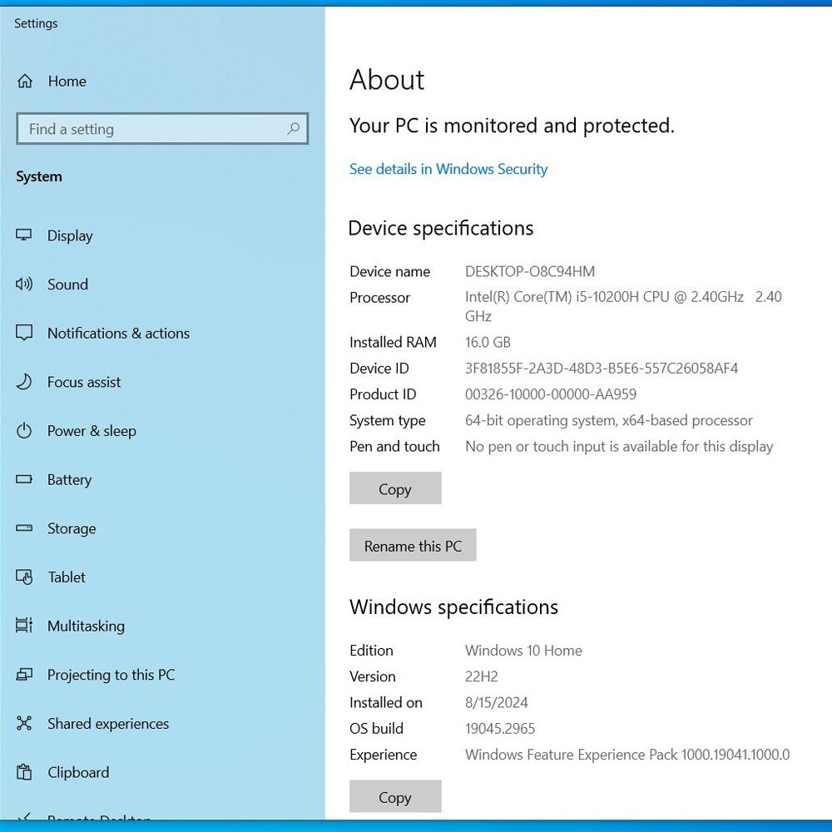Go to Storage settings
Viewport: 832px width, 832px height.
(x=72, y=528)
